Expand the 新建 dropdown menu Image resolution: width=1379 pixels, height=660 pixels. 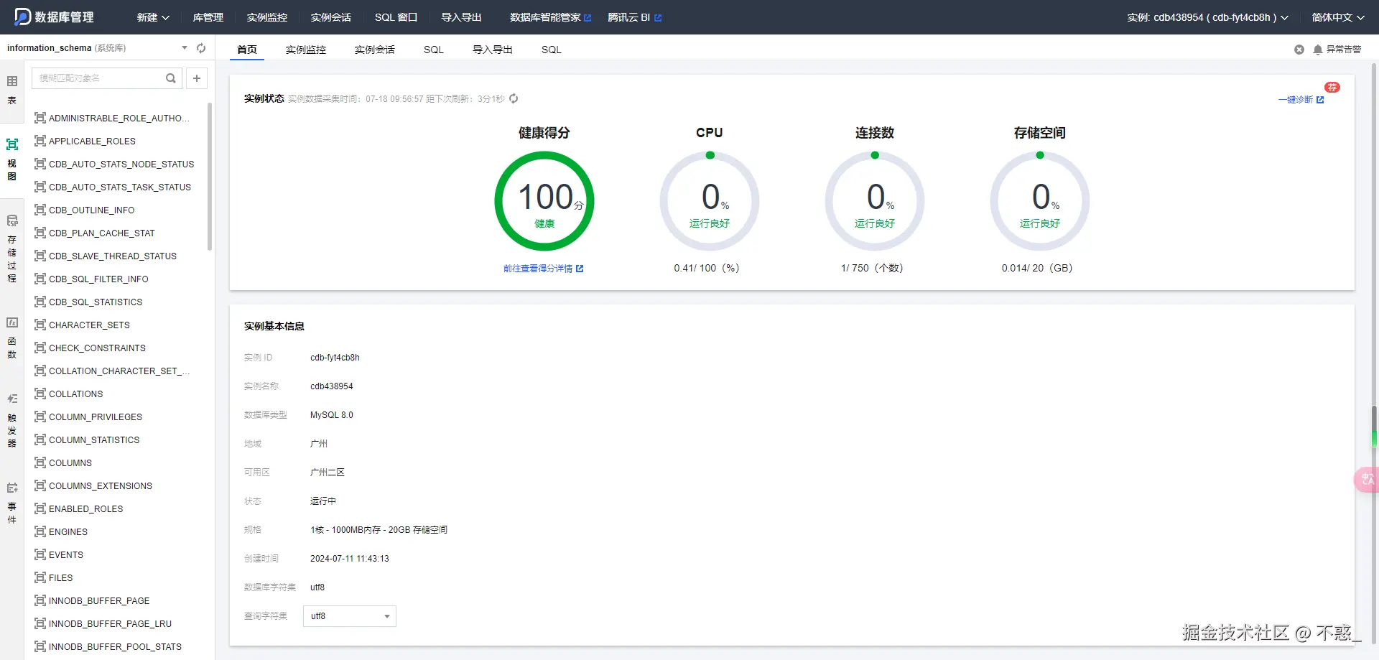153,17
